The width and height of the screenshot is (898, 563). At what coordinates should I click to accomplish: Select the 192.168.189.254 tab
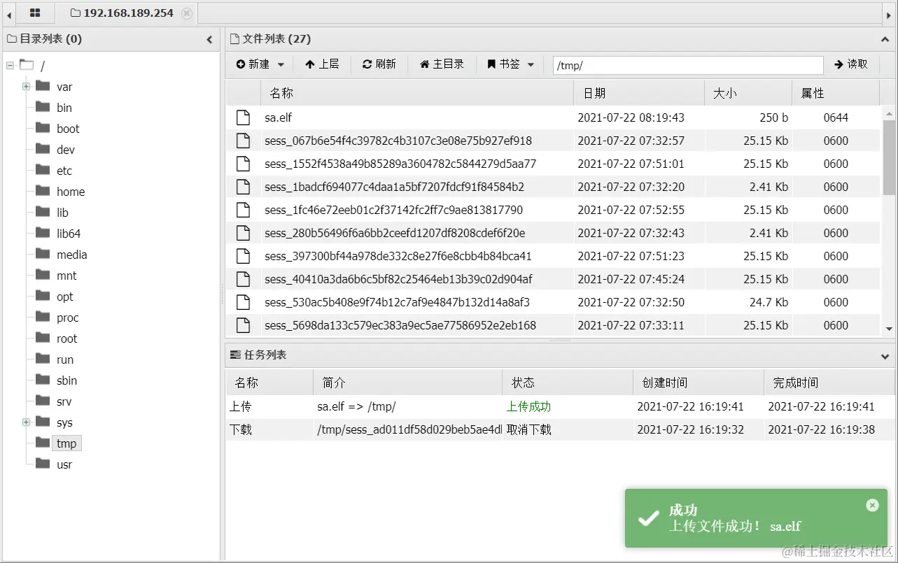tap(128, 13)
